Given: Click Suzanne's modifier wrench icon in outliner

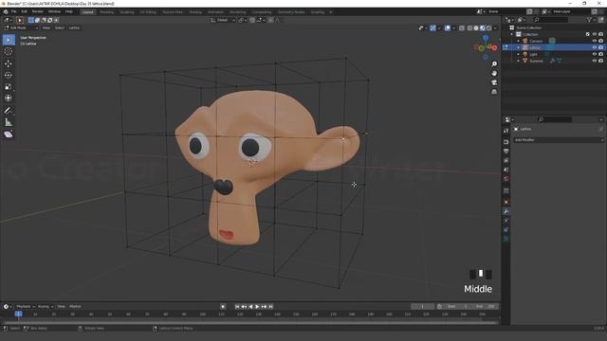Looking at the screenshot, I should (552, 61).
